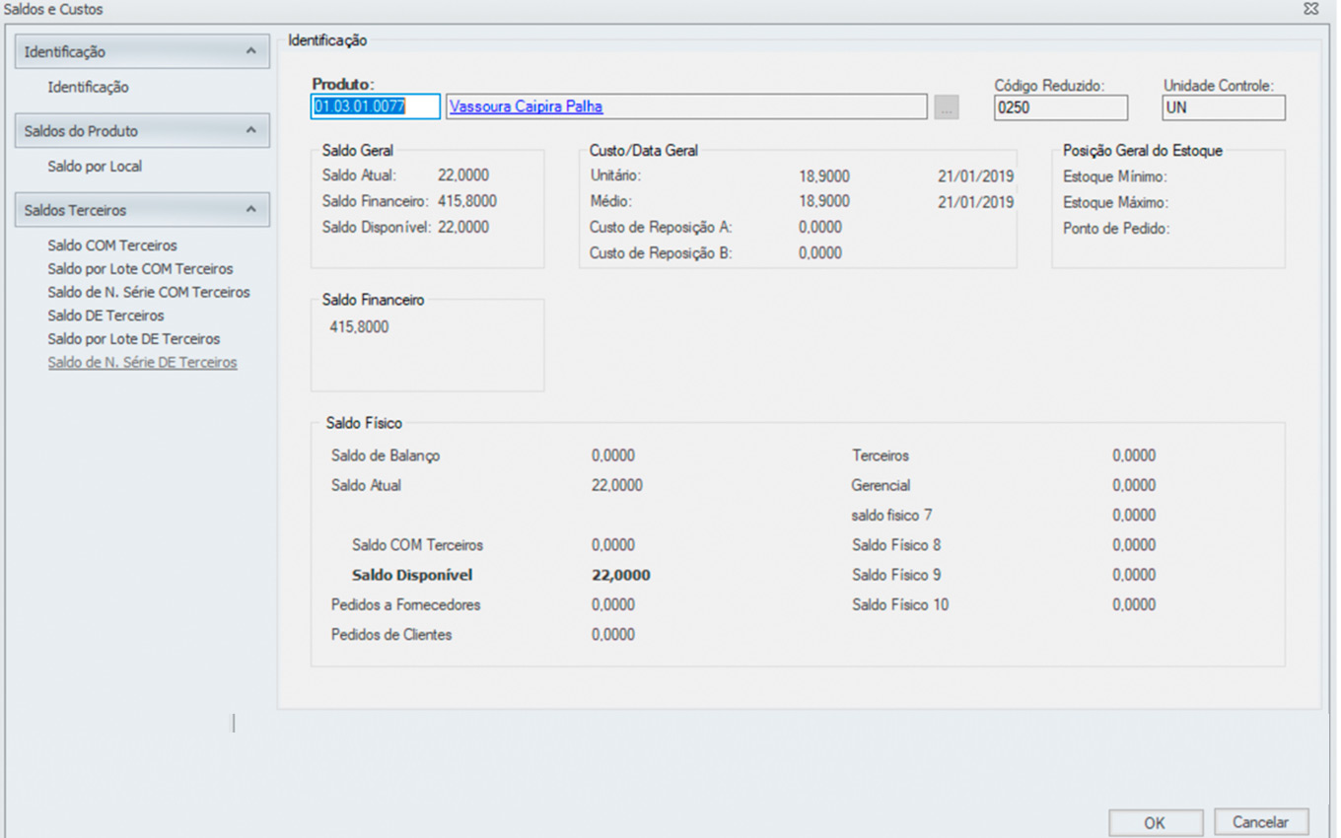Click the product lookup ellipsis button
The image size is (1341, 838).
pos(946,107)
